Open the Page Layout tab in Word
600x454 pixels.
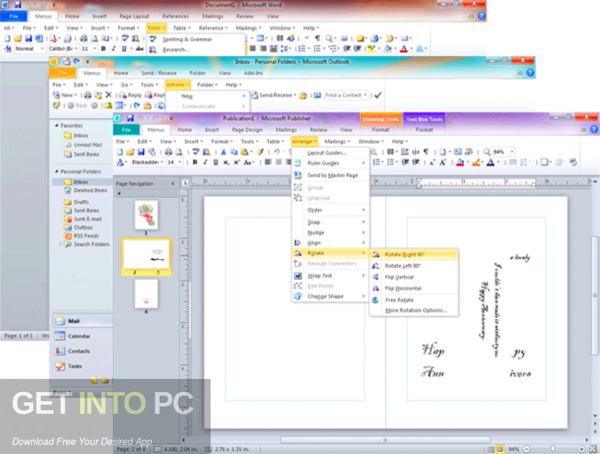click(x=134, y=16)
